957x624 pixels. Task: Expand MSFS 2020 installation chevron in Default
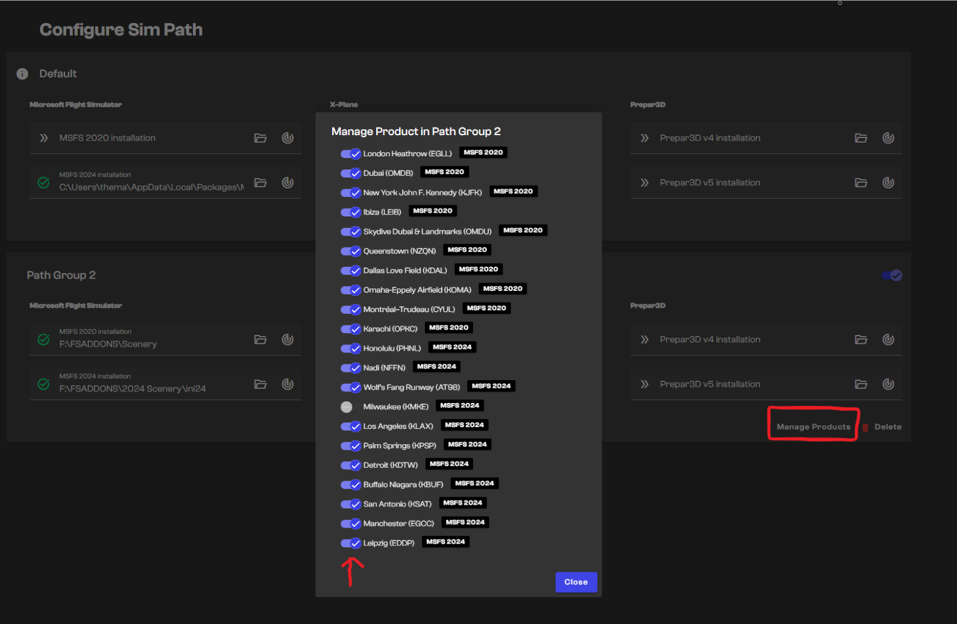pos(44,138)
